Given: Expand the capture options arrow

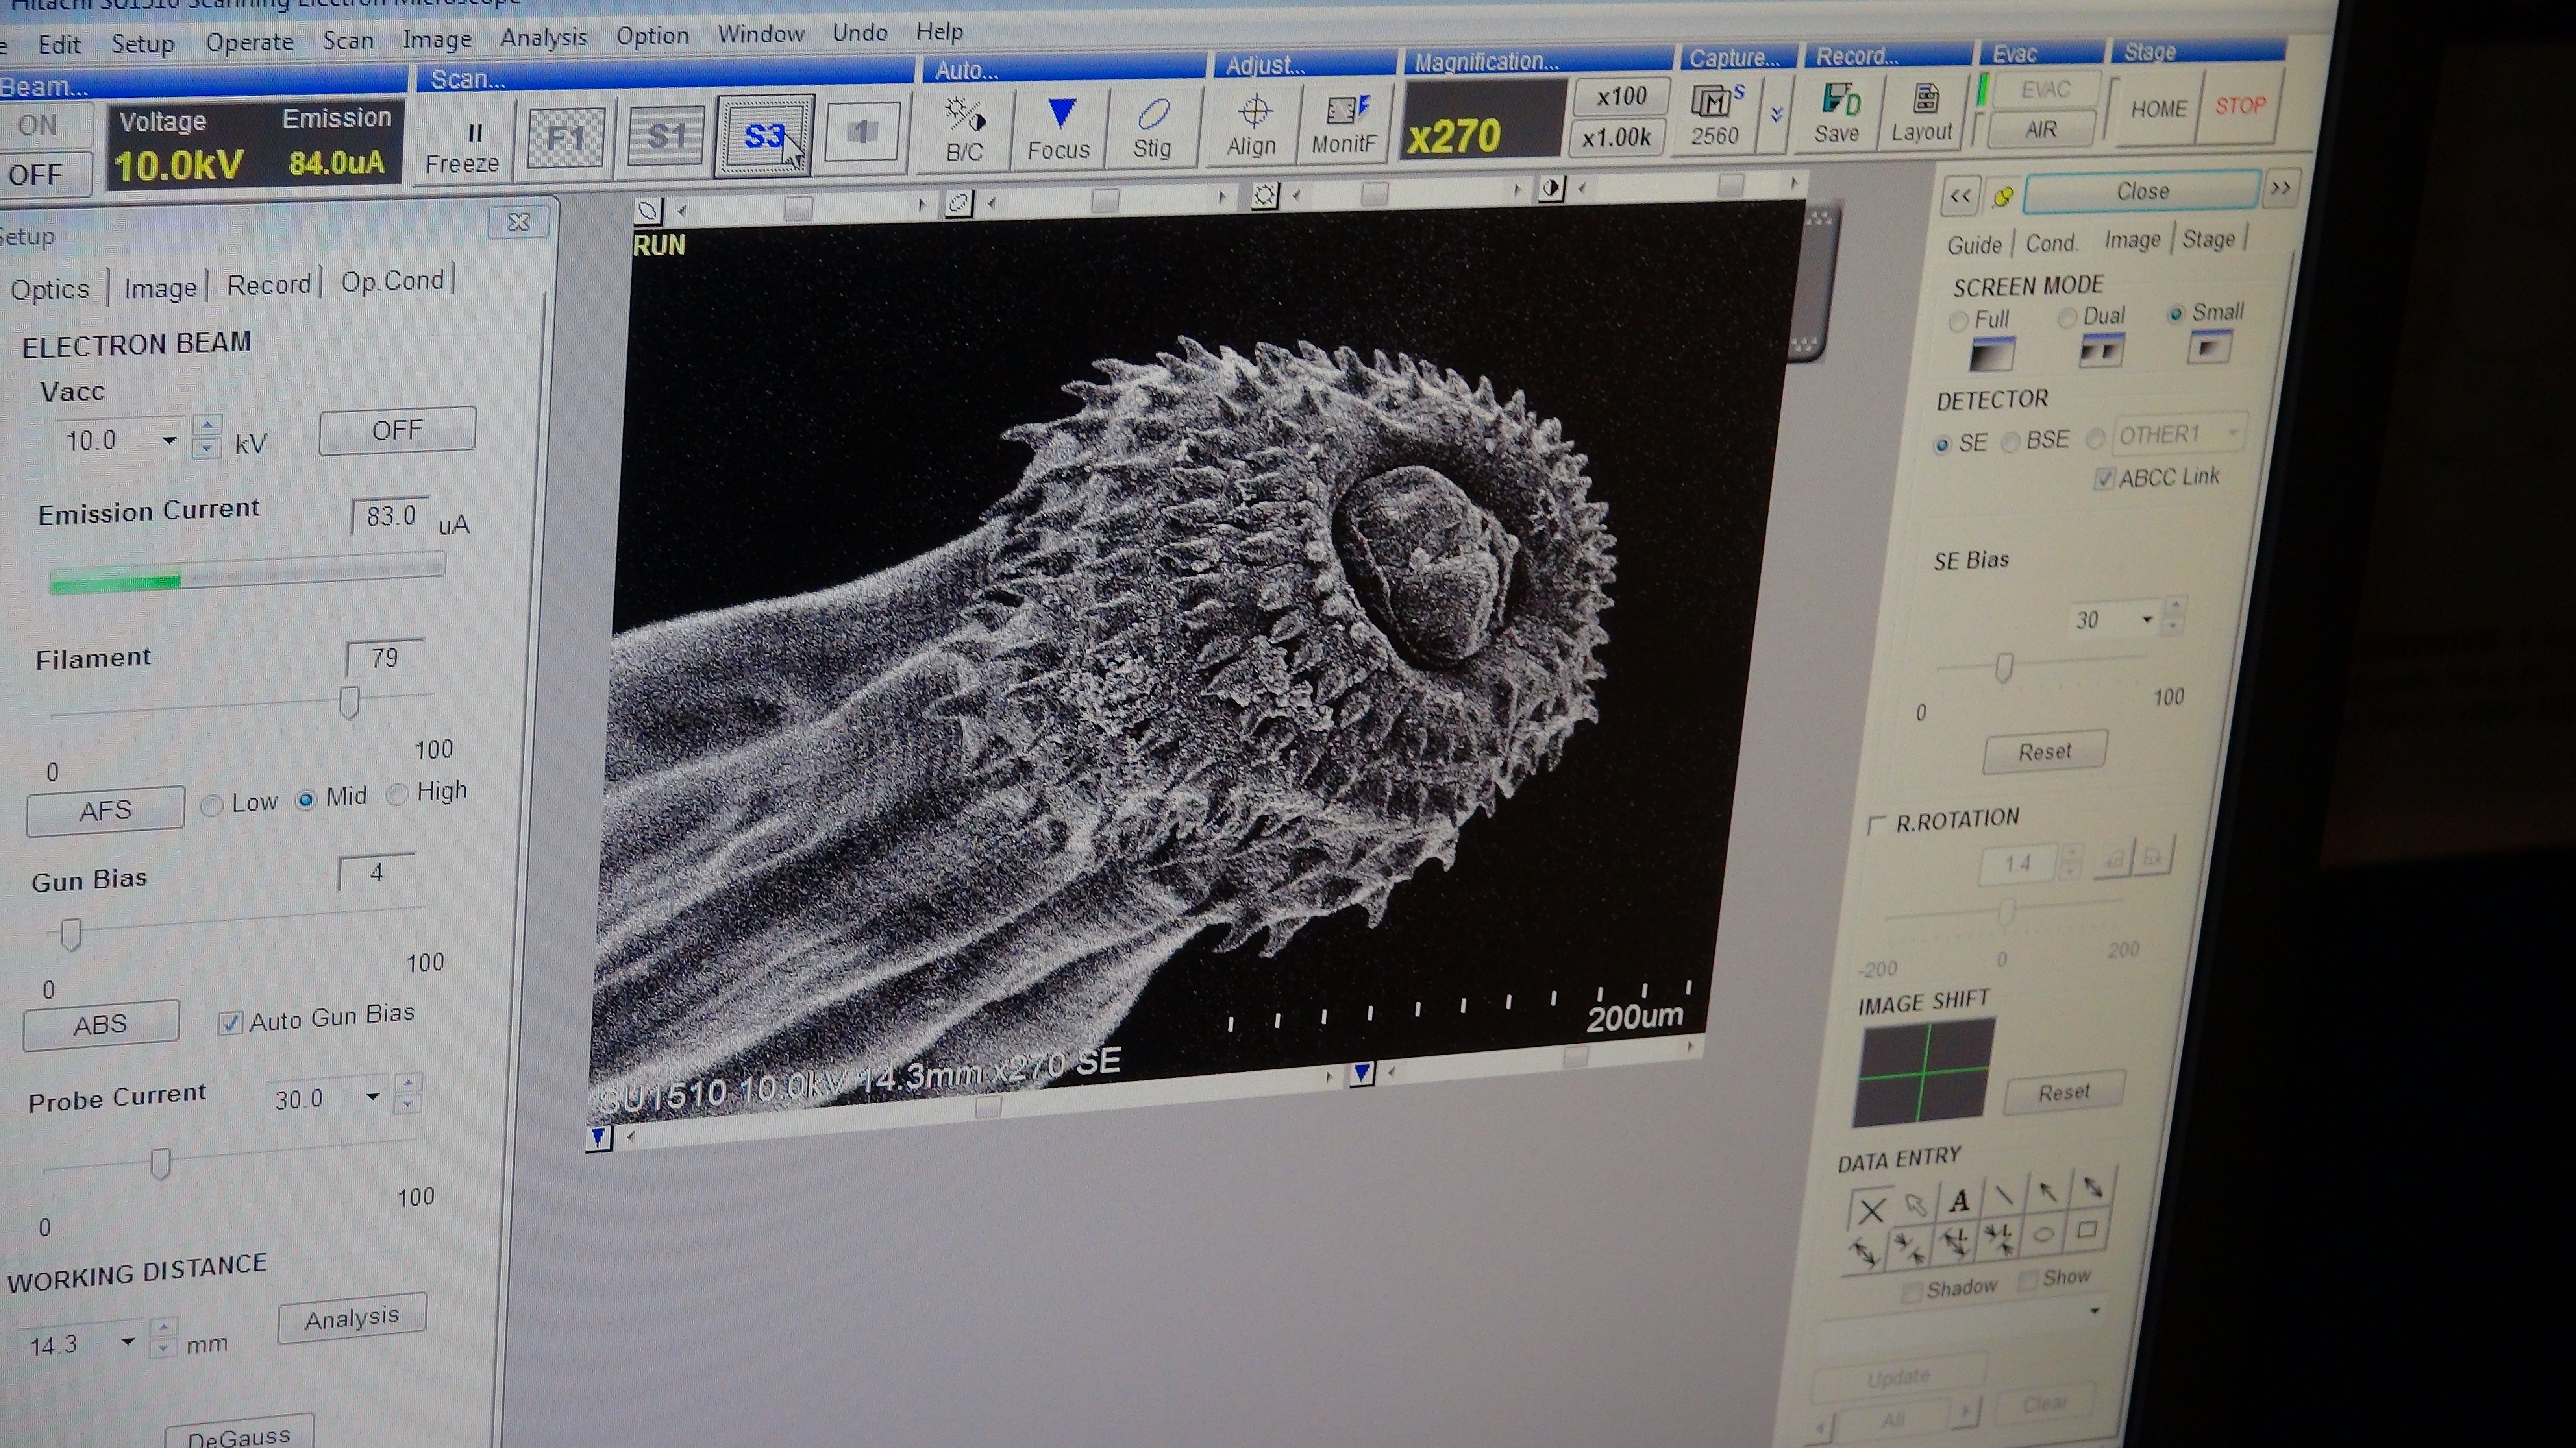Looking at the screenshot, I should pyautogui.click(x=1776, y=115).
